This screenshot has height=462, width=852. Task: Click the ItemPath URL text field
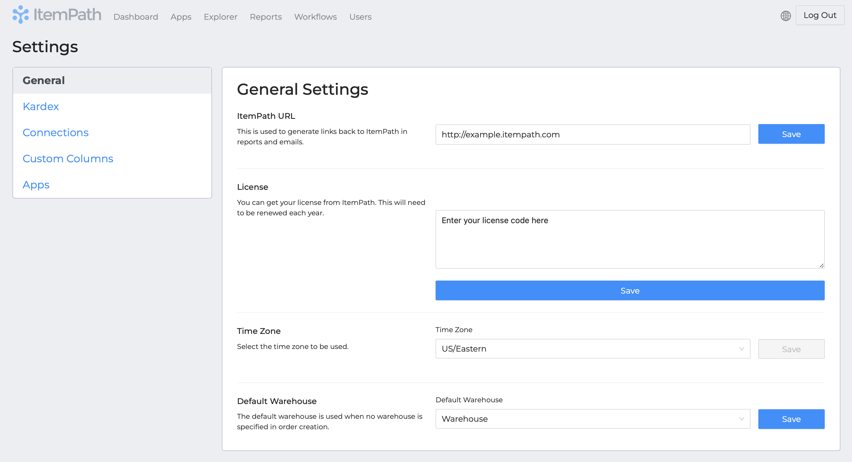tap(592, 134)
